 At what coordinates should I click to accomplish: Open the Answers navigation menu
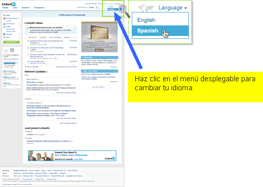26,8
